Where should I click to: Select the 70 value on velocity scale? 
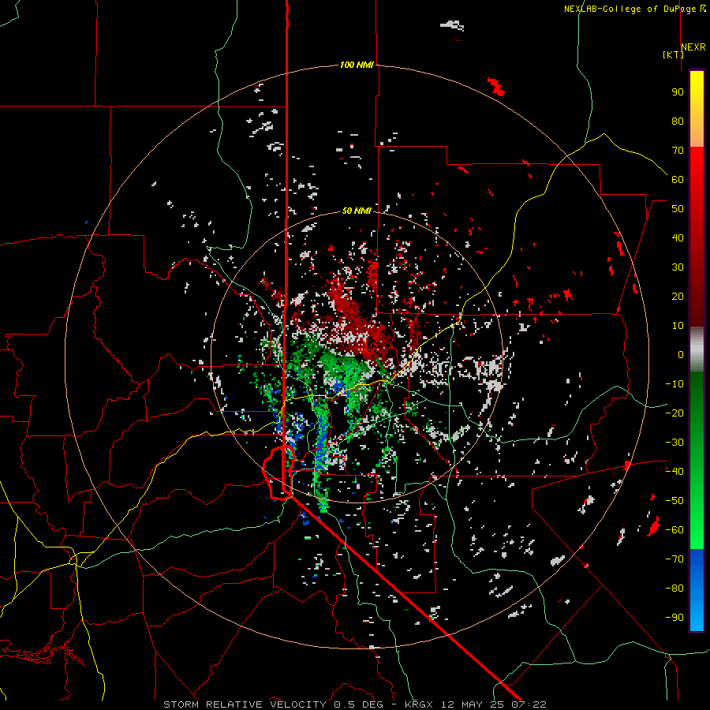point(678,151)
